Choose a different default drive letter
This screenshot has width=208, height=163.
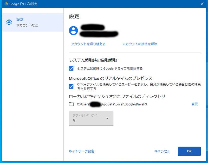(x=91, y=118)
